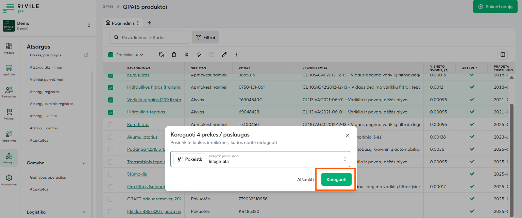
Task: Click the Pavadinimas / Kodas search field
Action: point(149,37)
